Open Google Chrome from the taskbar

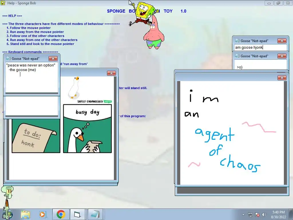pos(61,214)
